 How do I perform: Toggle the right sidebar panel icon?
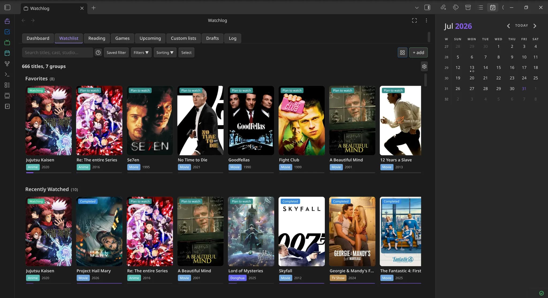tap(427, 7)
